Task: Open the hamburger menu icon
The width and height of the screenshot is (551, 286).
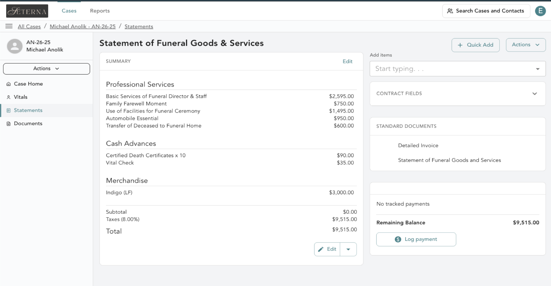Action: (9, 26)
